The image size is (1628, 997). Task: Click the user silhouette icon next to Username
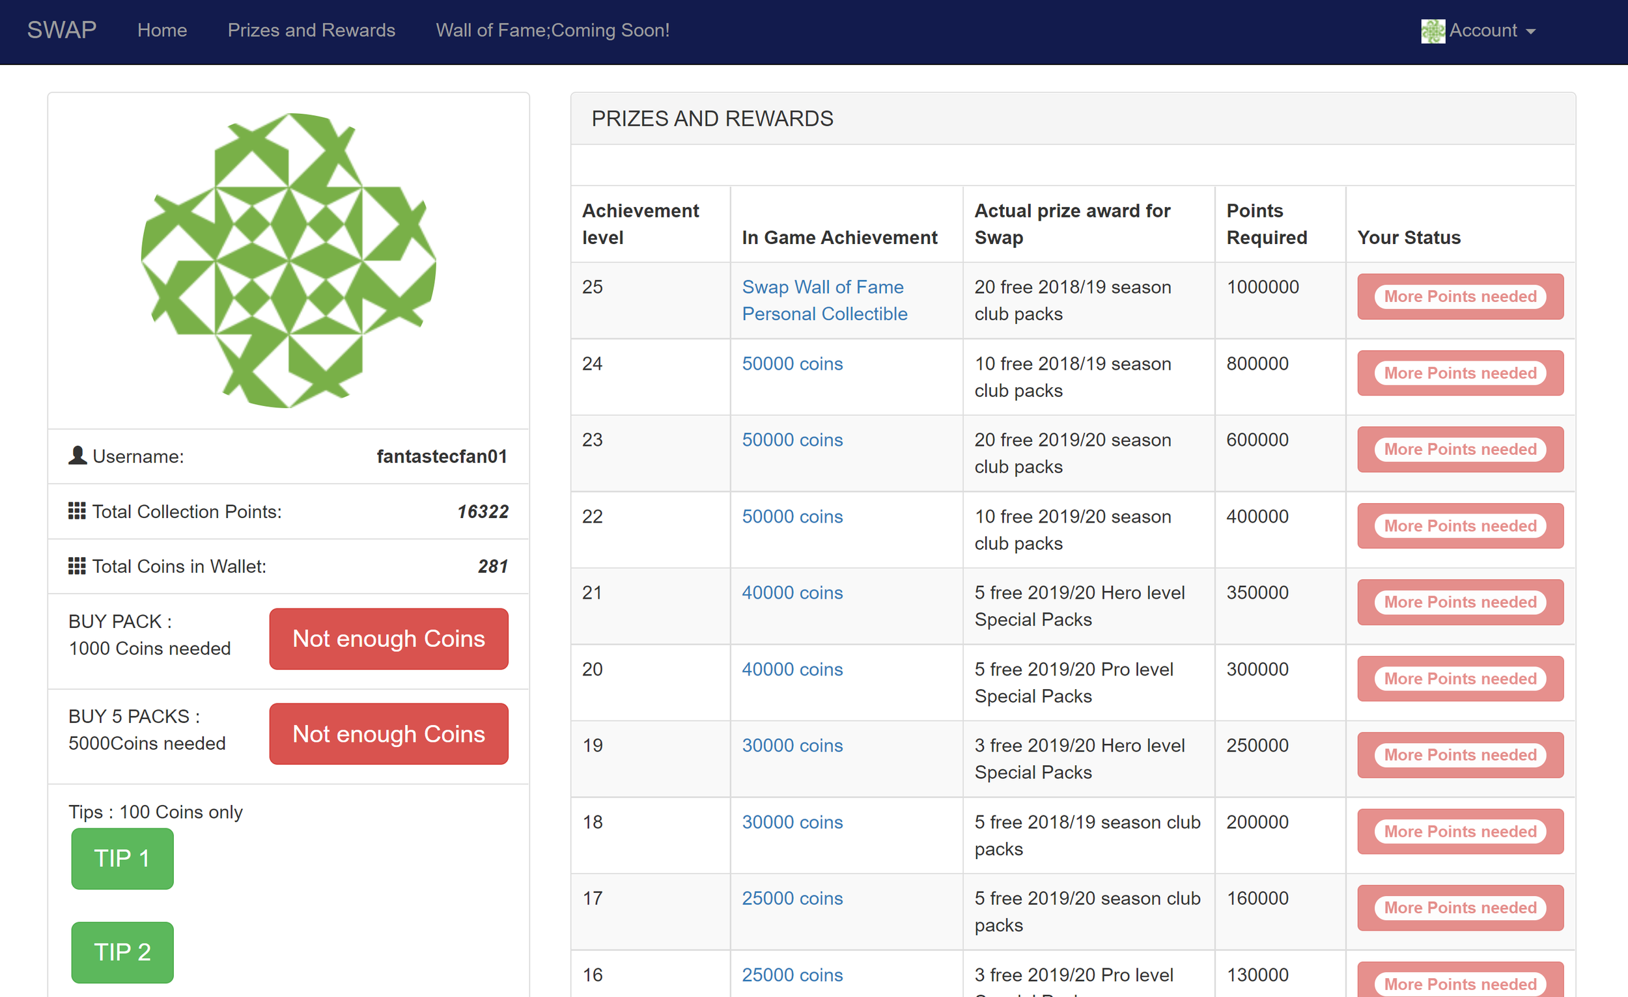point(77,456)
